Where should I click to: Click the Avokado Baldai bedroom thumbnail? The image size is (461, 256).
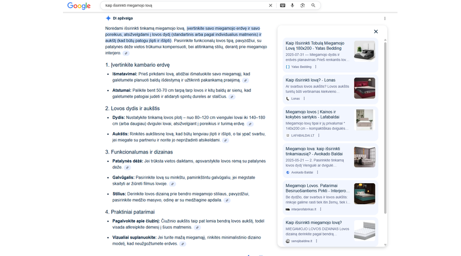364,157
